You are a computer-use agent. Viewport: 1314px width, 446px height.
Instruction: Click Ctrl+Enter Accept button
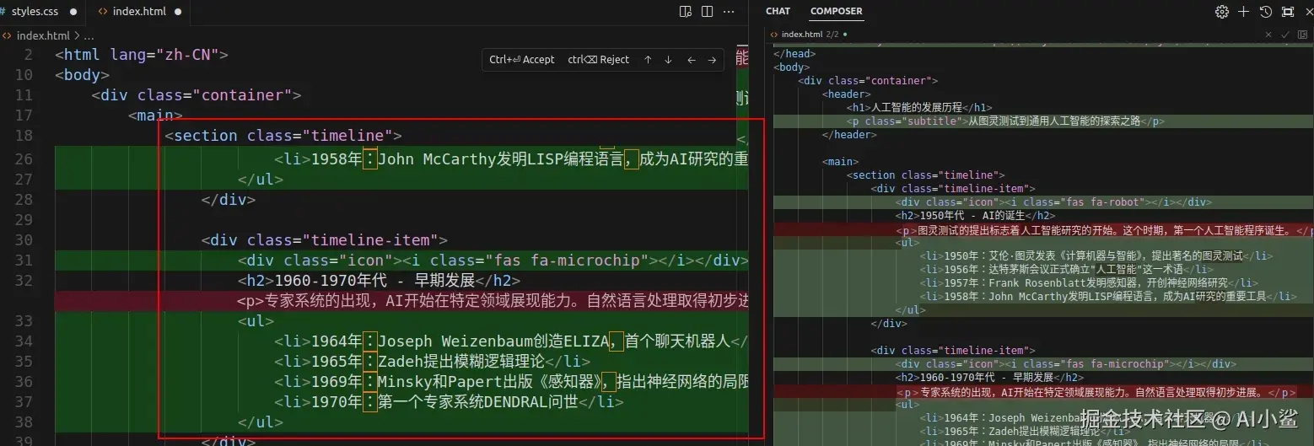coord(522,60)
